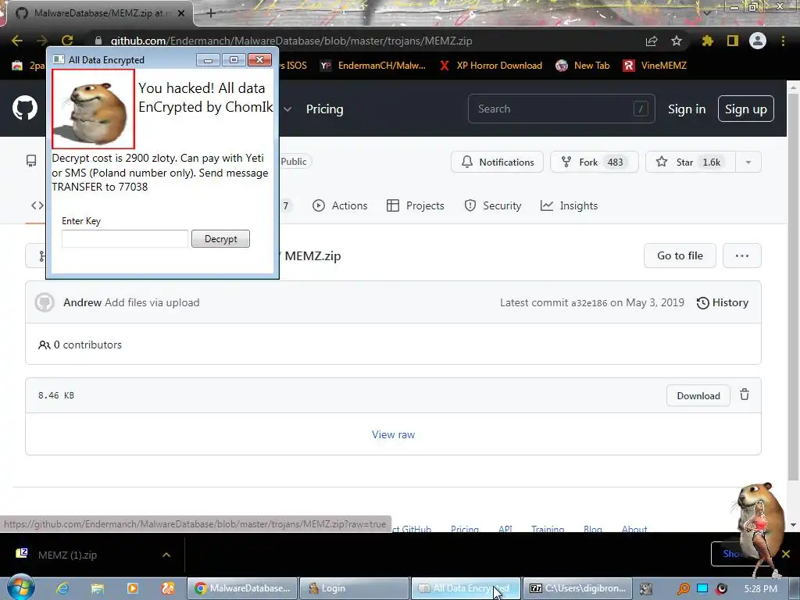Image resolution: width=800 pixels, height=600 pixels.
Task: Open the Actions tab
Action: point(340,205)
